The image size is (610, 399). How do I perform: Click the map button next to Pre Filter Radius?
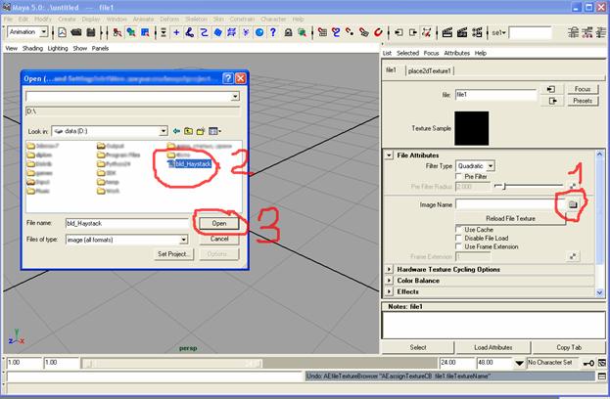coord(572,185)
